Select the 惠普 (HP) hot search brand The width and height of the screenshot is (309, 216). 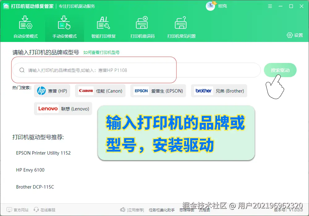click(52, 91)
